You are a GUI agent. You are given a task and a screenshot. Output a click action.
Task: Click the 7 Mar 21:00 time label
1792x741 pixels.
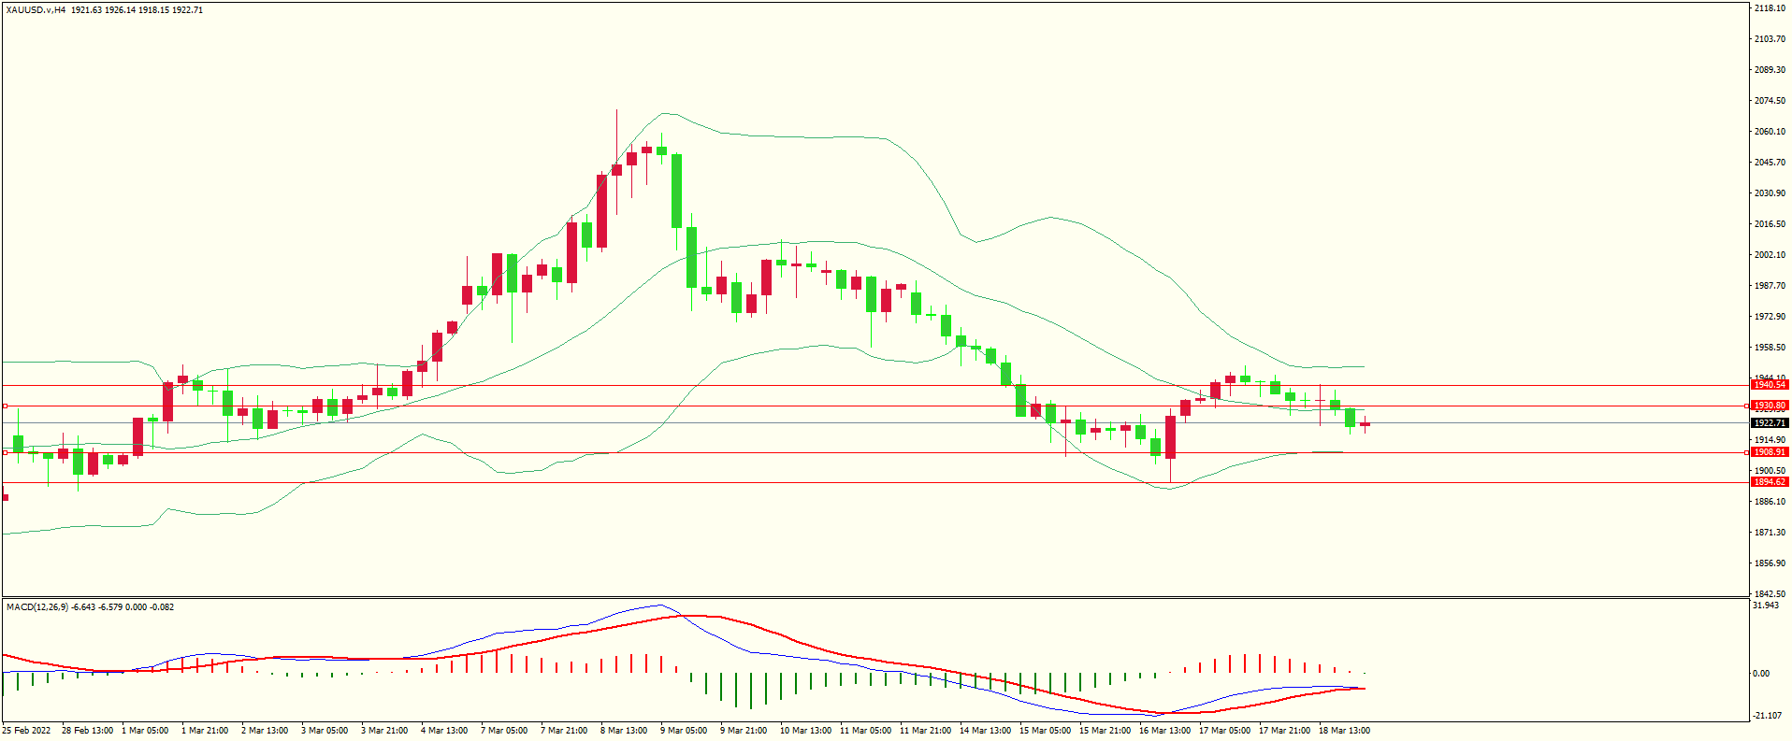point(564,731)
